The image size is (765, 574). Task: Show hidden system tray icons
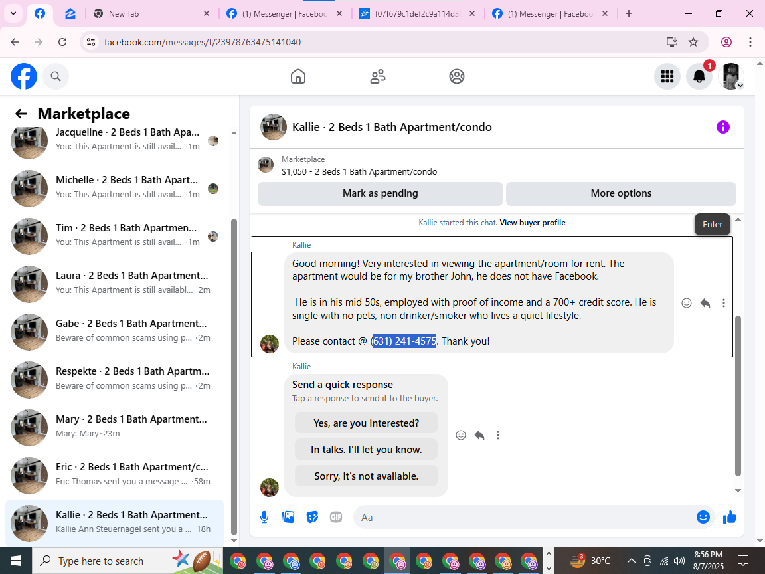(631, 561)
